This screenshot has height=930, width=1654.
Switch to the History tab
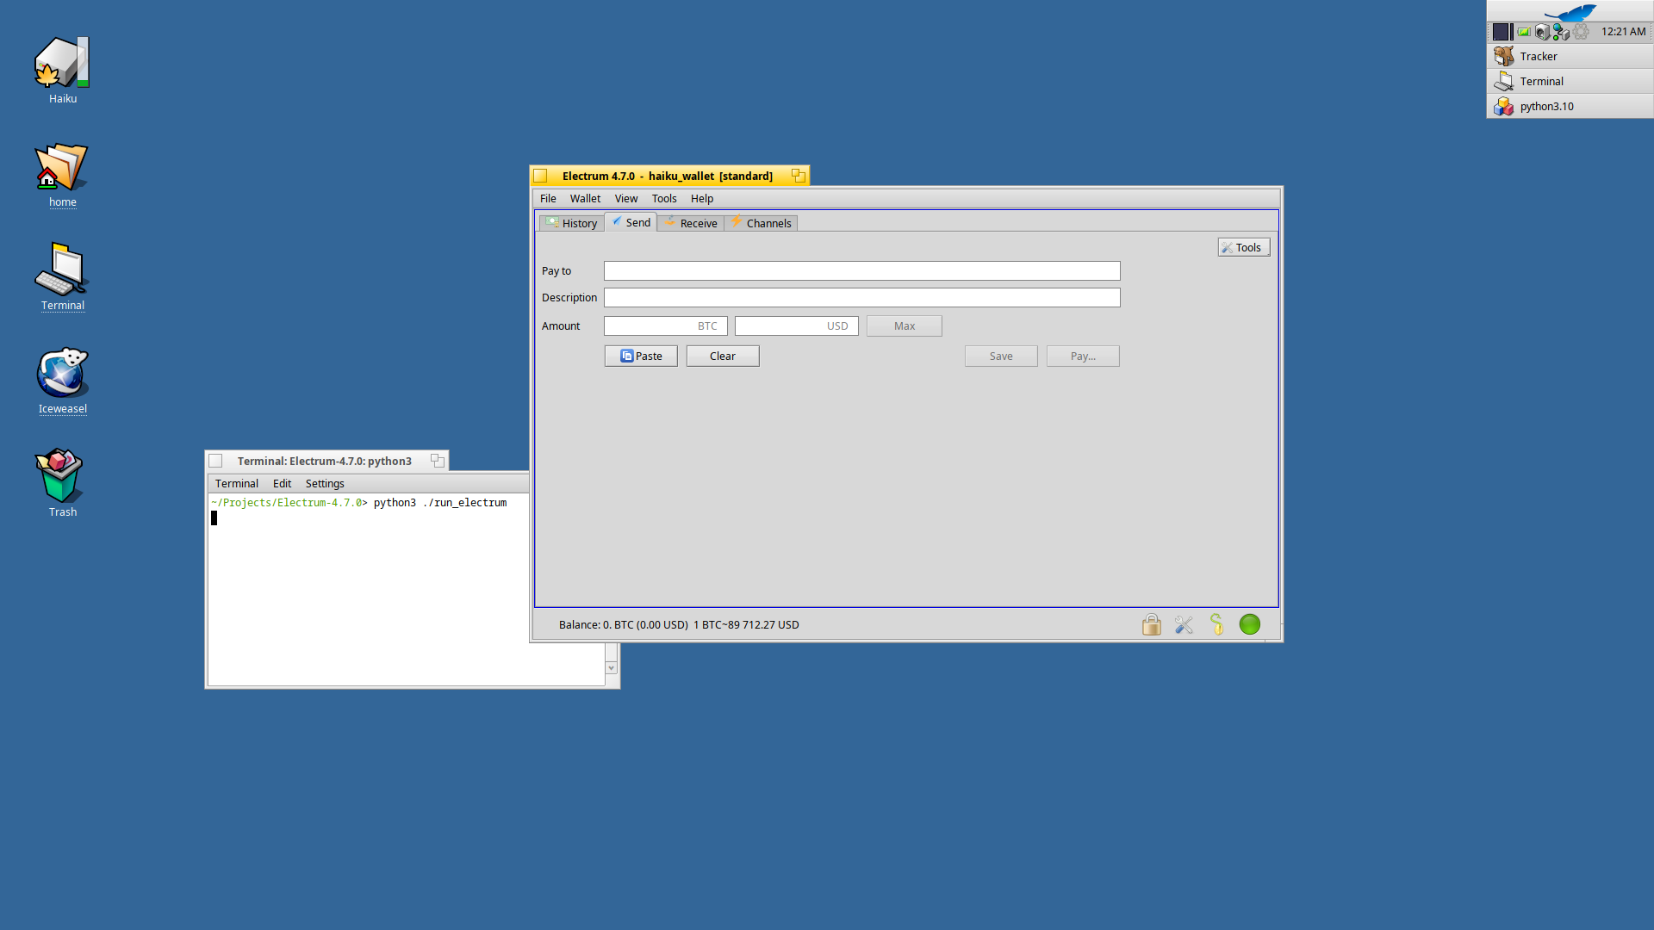[571, 223]
